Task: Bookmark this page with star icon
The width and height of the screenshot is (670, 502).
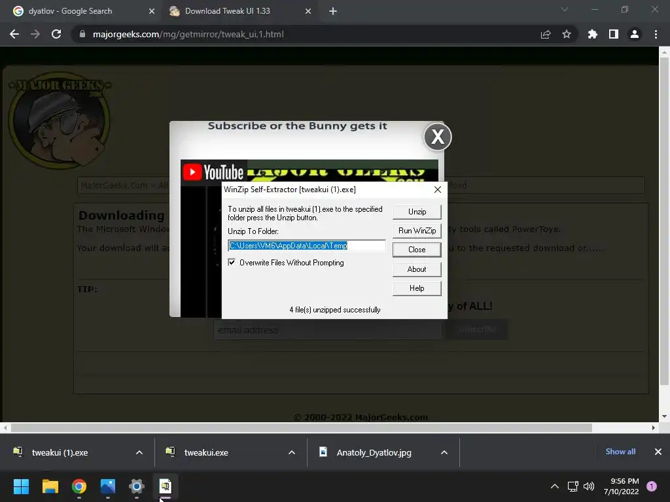Action: [x=566, y=34]
